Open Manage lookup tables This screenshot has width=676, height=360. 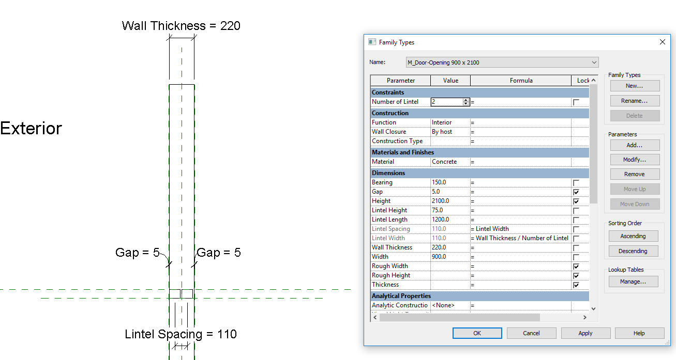pos(633,281)
